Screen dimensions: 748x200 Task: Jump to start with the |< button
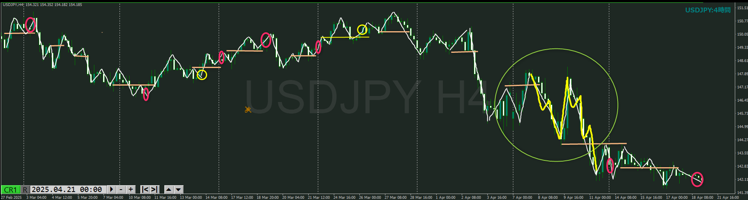[x=146, y=190]
